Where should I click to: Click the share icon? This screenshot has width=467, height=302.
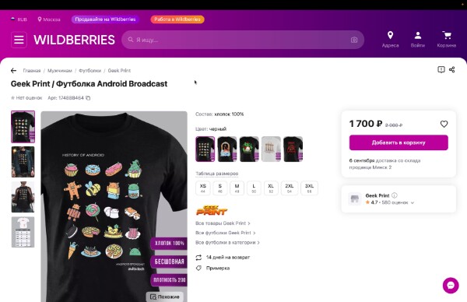[451, 70]
